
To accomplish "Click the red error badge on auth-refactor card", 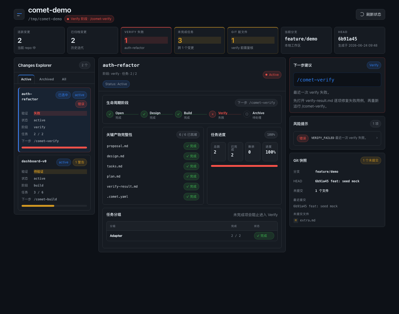I will 81,104.
